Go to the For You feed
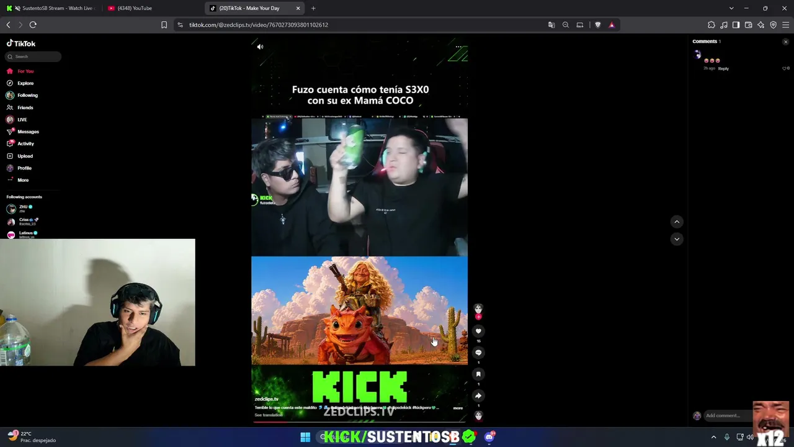The image size is (794, 447). coord(20,71)
